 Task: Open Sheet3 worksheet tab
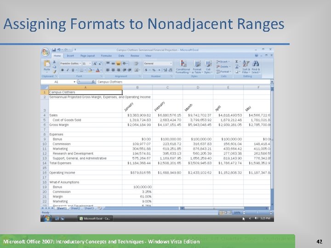89,209
